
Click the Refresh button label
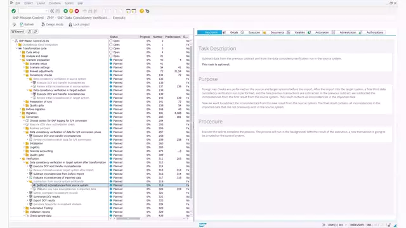29,24
